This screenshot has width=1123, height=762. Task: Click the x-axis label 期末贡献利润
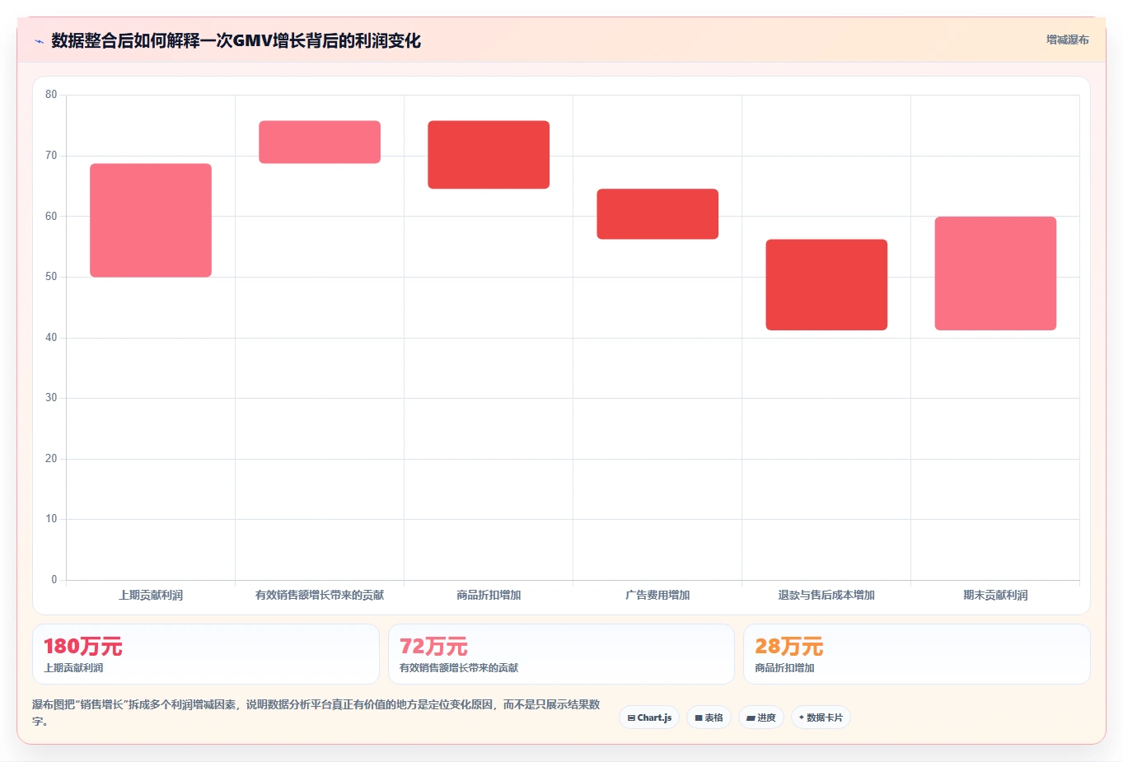(995, 595)
